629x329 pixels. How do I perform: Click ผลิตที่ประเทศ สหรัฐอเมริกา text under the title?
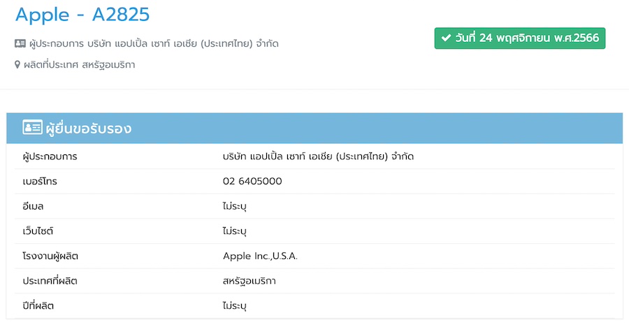coord(79,65)
